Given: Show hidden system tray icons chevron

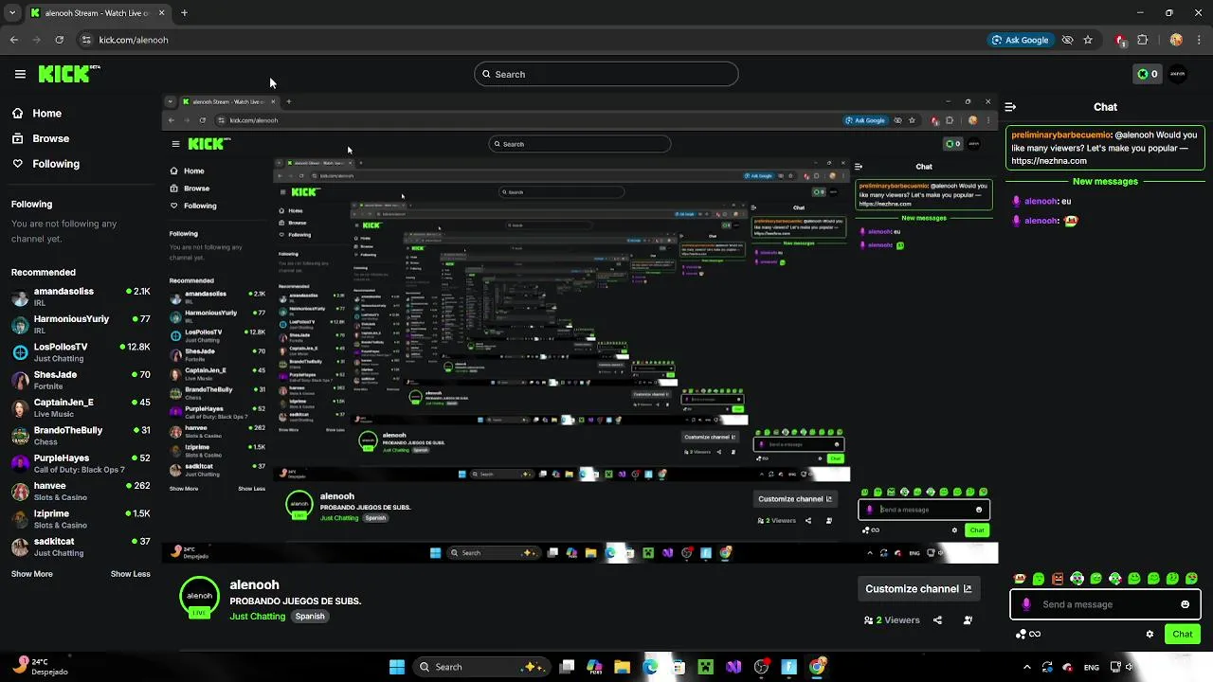Looking at the screenshot, I should point(1026,667).
